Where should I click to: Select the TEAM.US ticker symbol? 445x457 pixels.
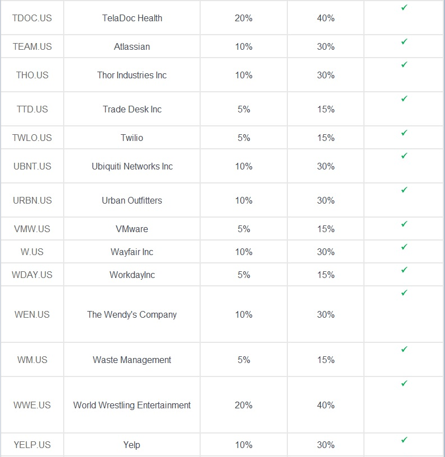[x=32, y=46]
